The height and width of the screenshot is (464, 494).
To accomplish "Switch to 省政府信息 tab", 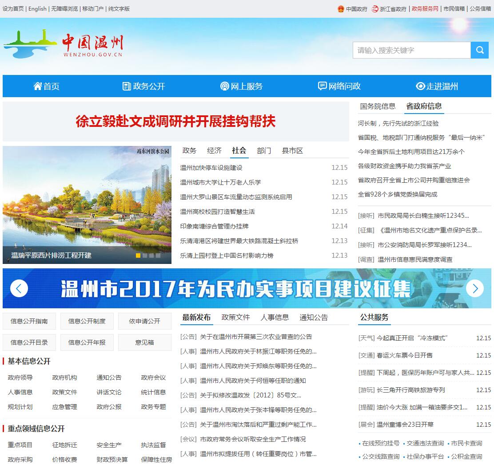I will [x=424, y=106].
